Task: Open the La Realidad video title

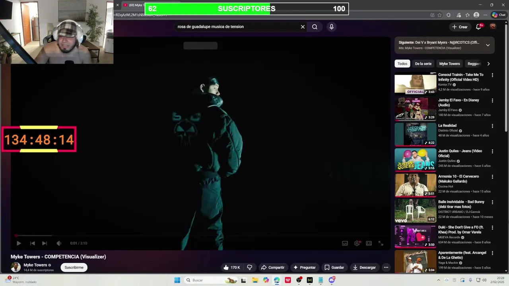Action: (447, 126)
